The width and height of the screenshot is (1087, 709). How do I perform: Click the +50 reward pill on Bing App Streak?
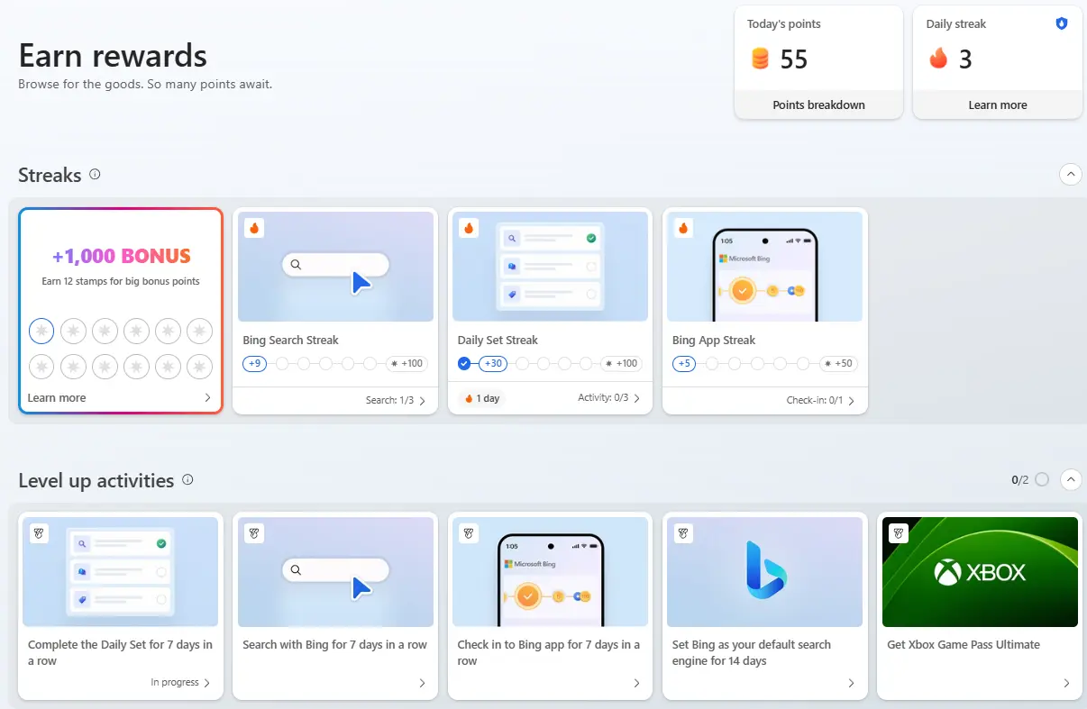point(839,364)
